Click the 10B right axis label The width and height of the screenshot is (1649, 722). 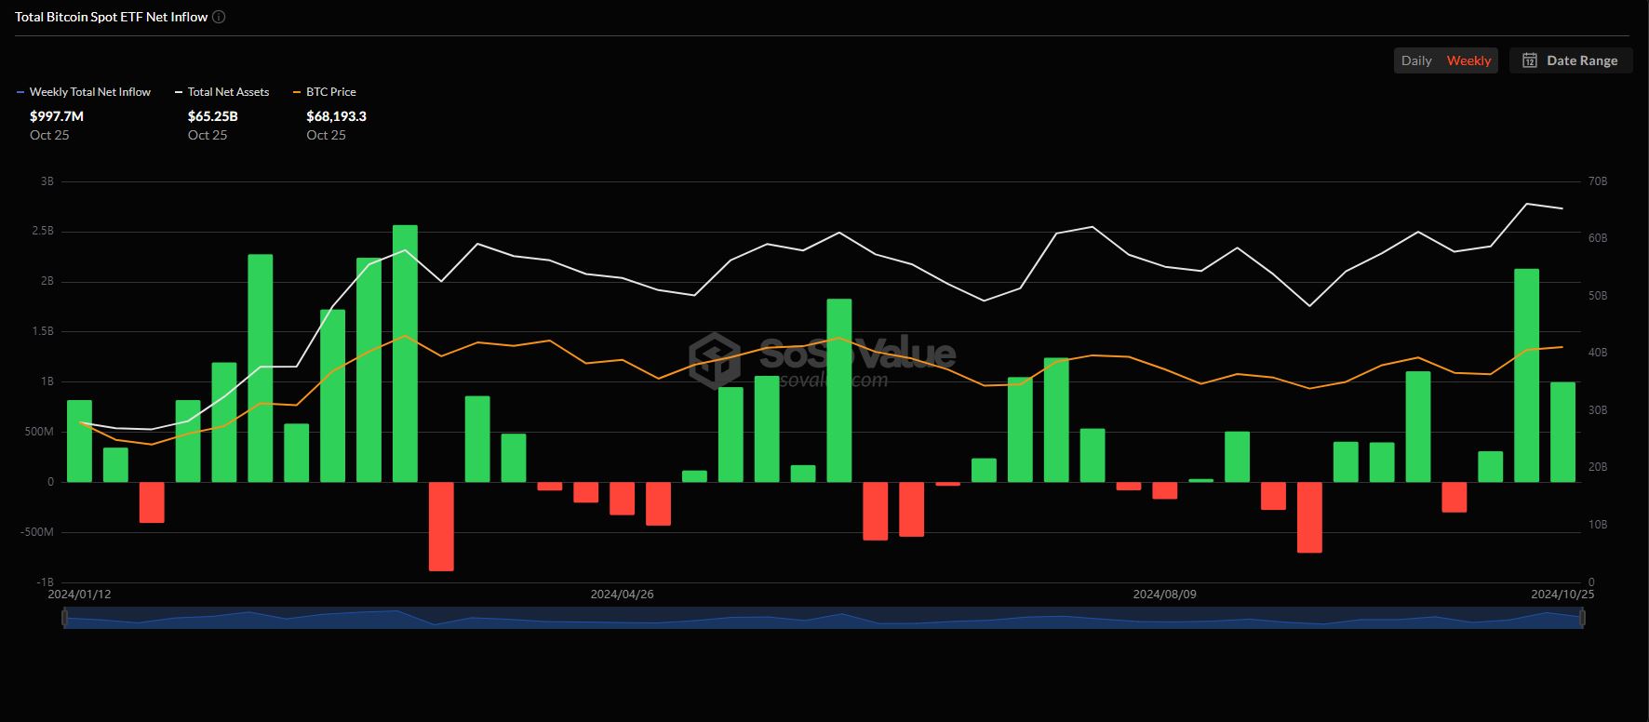coord(1598,525)
